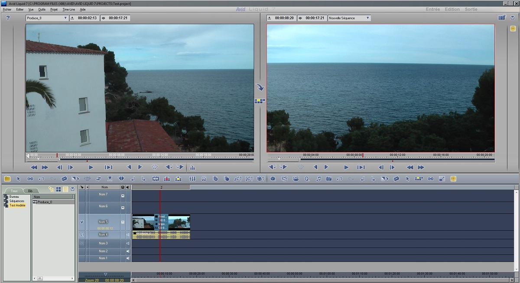Open the track header arrow menu above Nom 7
This screenshot has height=283, width=520.
(x=82, y=187)
